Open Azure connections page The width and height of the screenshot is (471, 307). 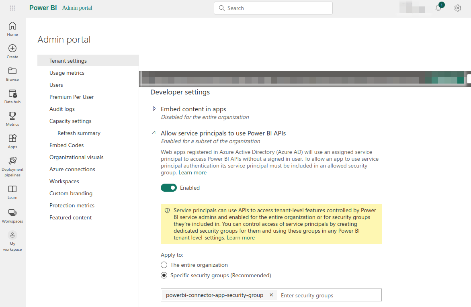click(x=72, y=169)
